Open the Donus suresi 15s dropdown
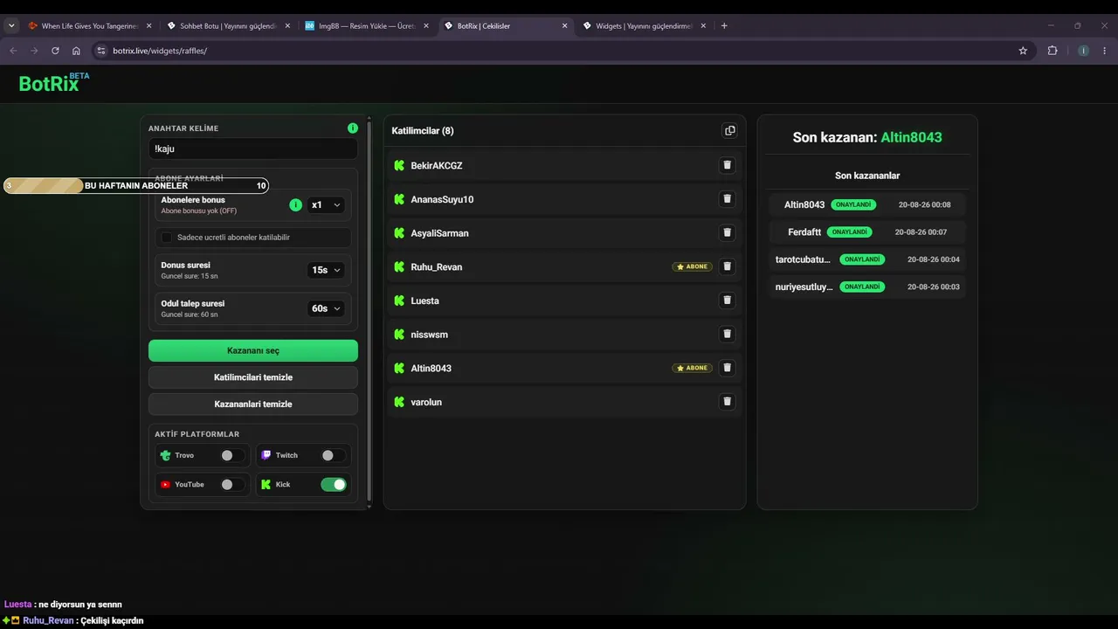Screen dimensions: 1118x629 tap(326, 270)
